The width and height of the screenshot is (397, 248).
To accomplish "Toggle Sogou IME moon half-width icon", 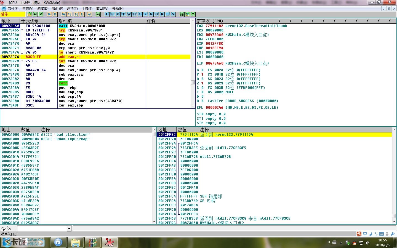I will click(371, 234).
